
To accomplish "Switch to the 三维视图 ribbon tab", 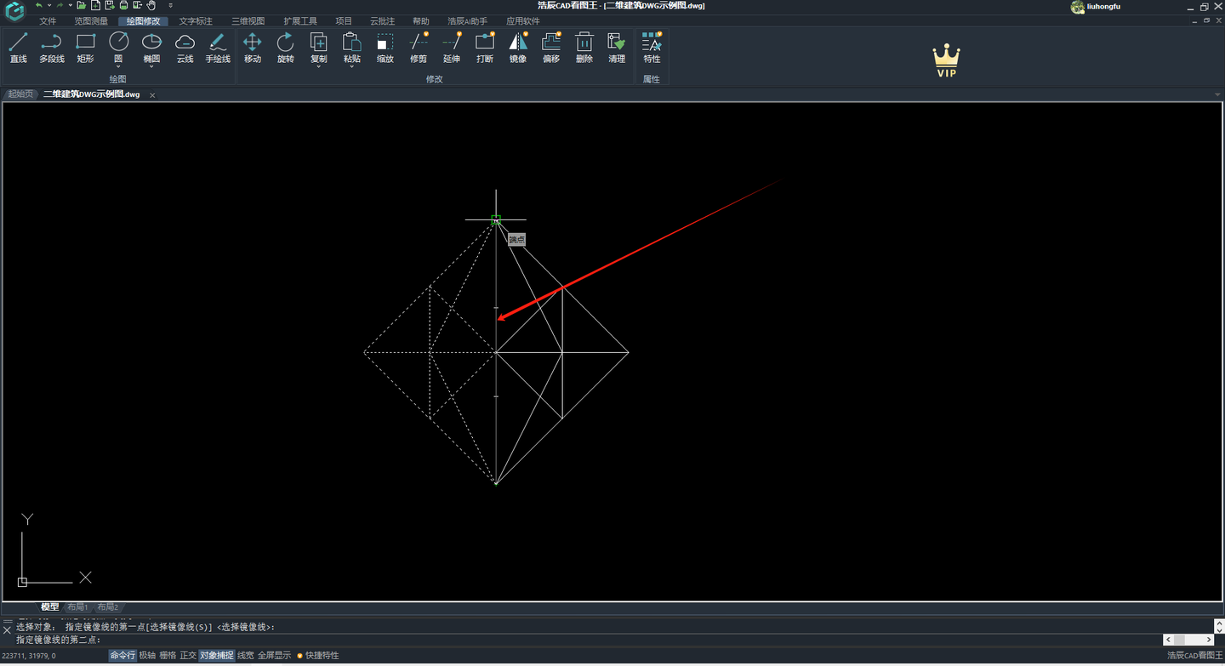I will (248, 21).
